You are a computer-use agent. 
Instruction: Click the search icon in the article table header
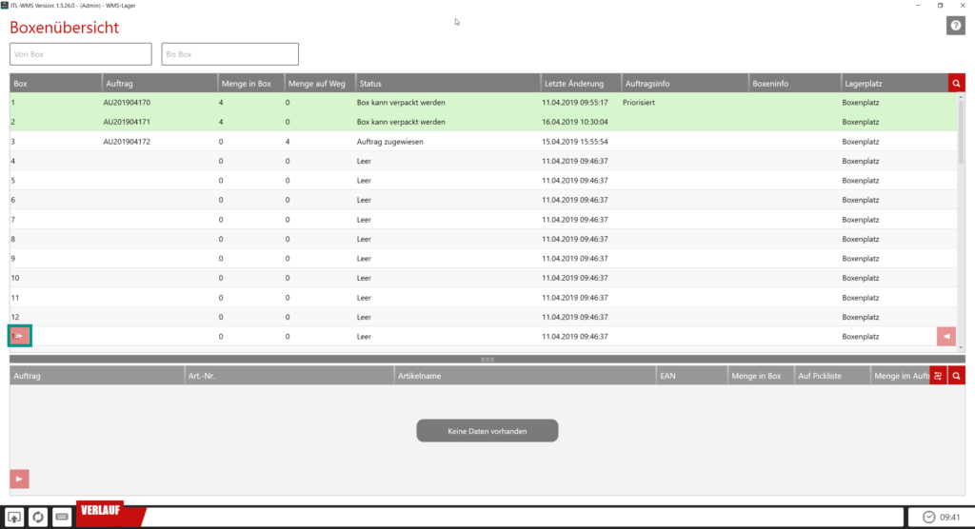pyautogui.click(x=956, y=376)
